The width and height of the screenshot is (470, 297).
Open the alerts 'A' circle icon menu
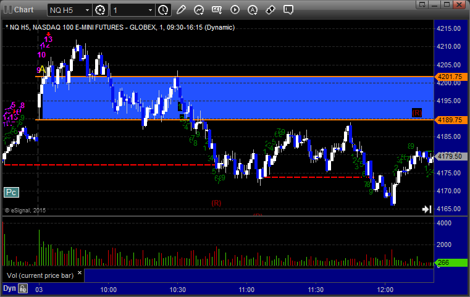coord(253,10)
